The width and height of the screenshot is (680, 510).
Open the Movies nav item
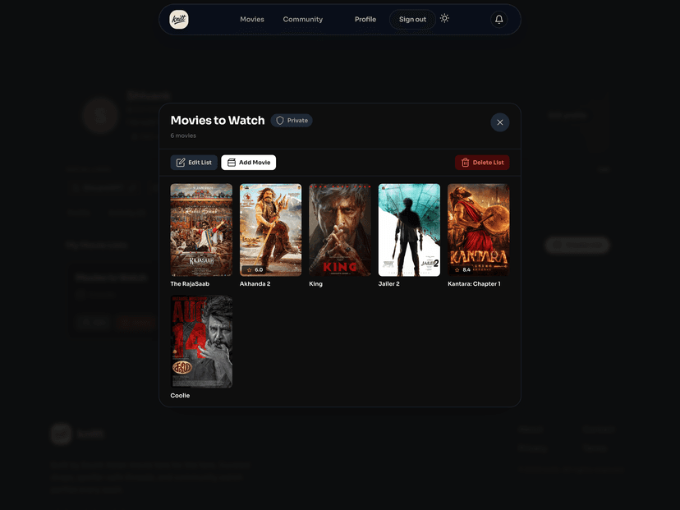tap(251, 20)
